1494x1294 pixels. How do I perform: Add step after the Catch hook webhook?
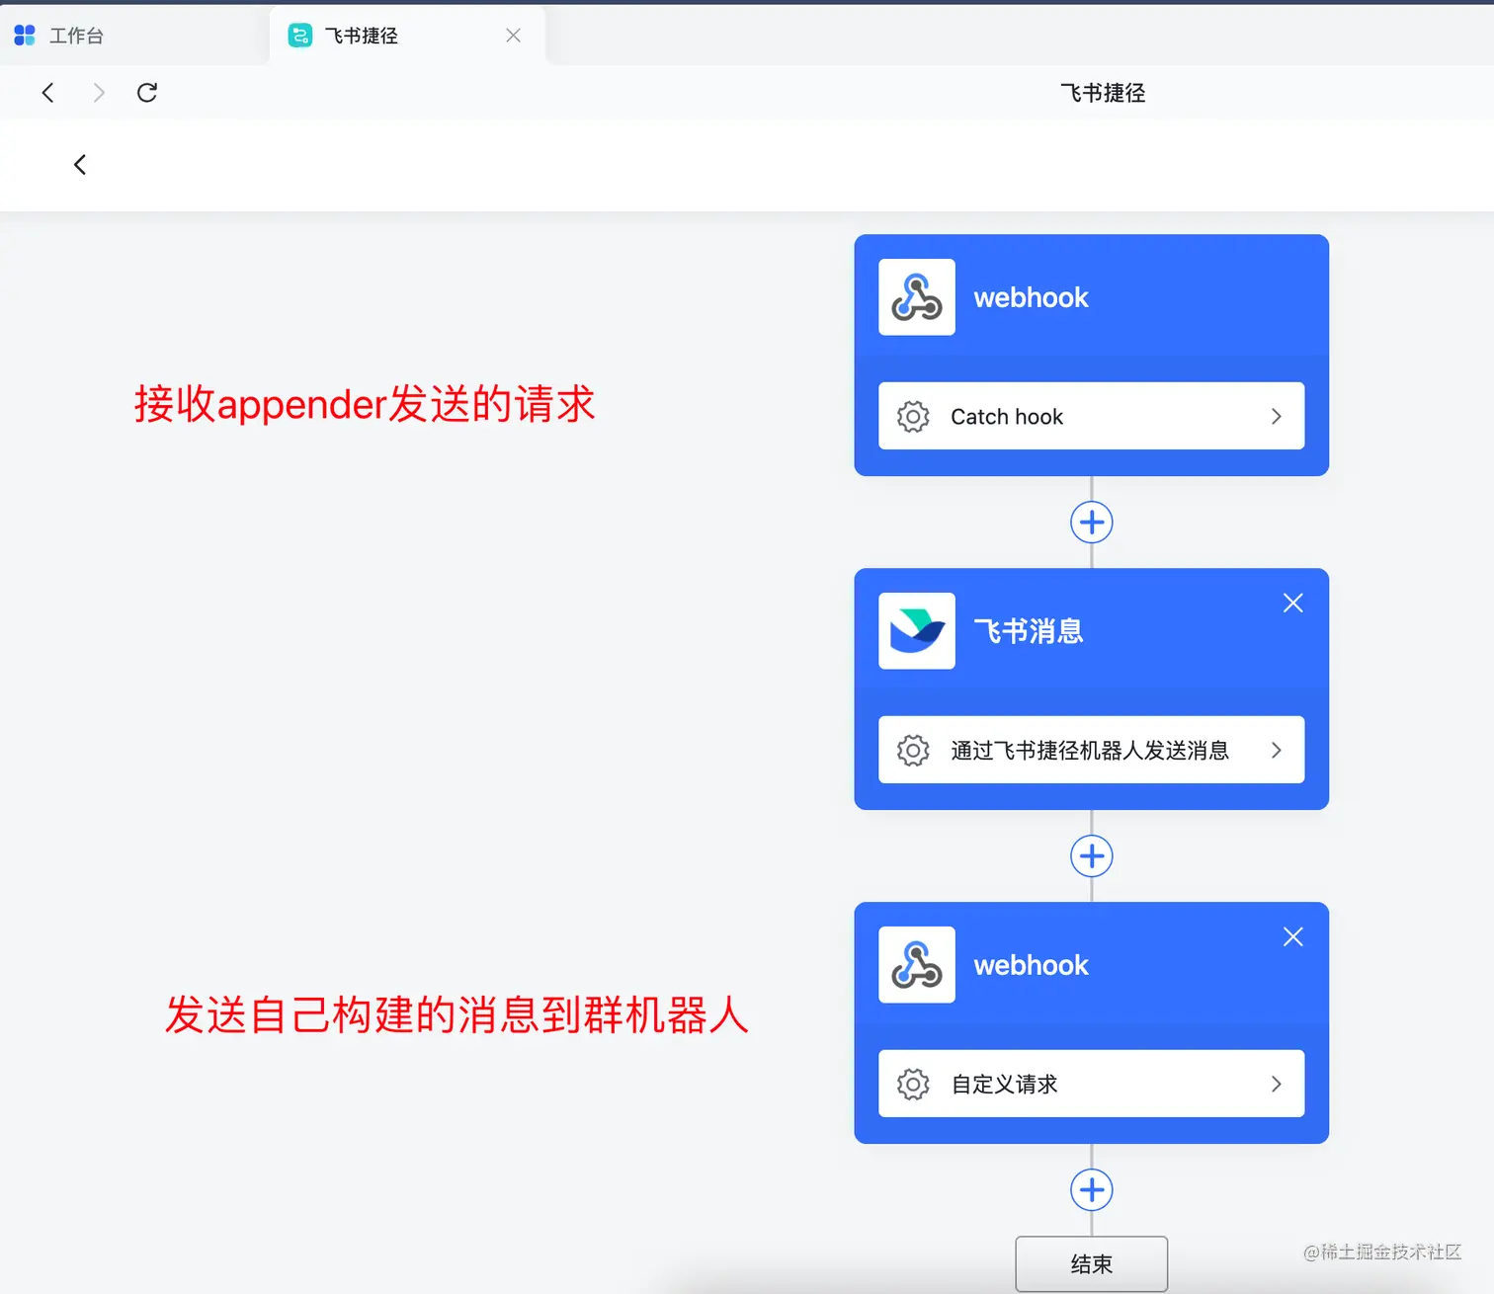1092,522
